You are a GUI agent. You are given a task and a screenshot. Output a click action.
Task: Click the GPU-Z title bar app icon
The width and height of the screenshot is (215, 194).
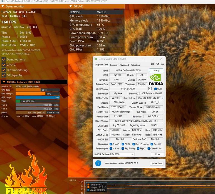pyautogui.click(x=96, y=59)
